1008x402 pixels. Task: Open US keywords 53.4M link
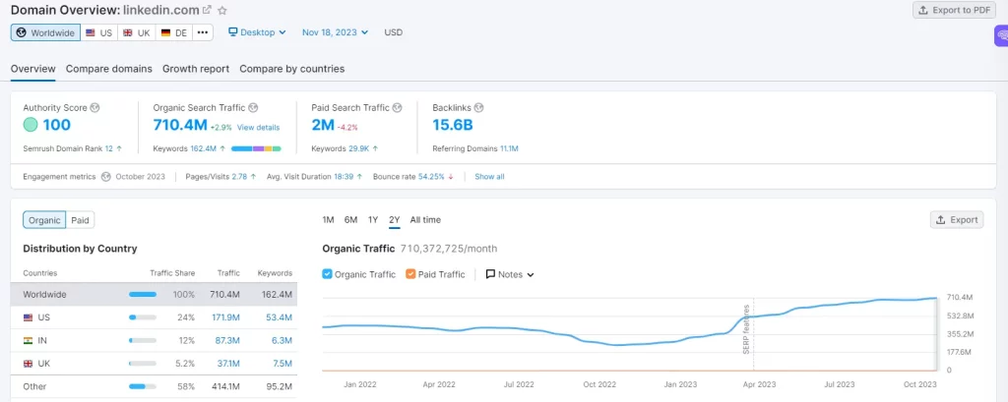tap(279, 317)
